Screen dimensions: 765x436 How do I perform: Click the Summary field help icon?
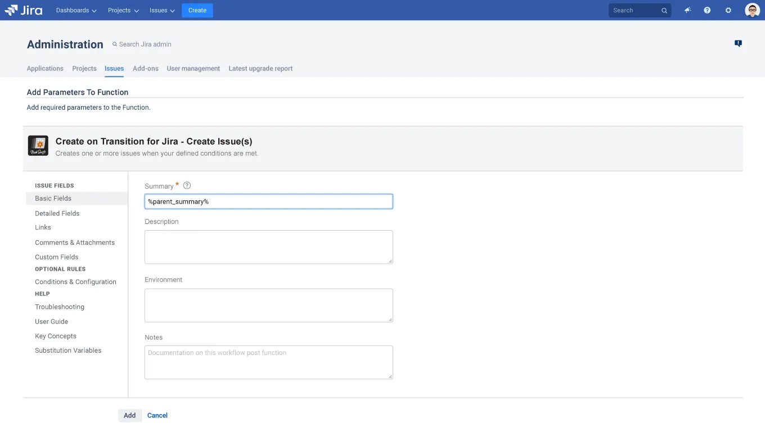187,185
